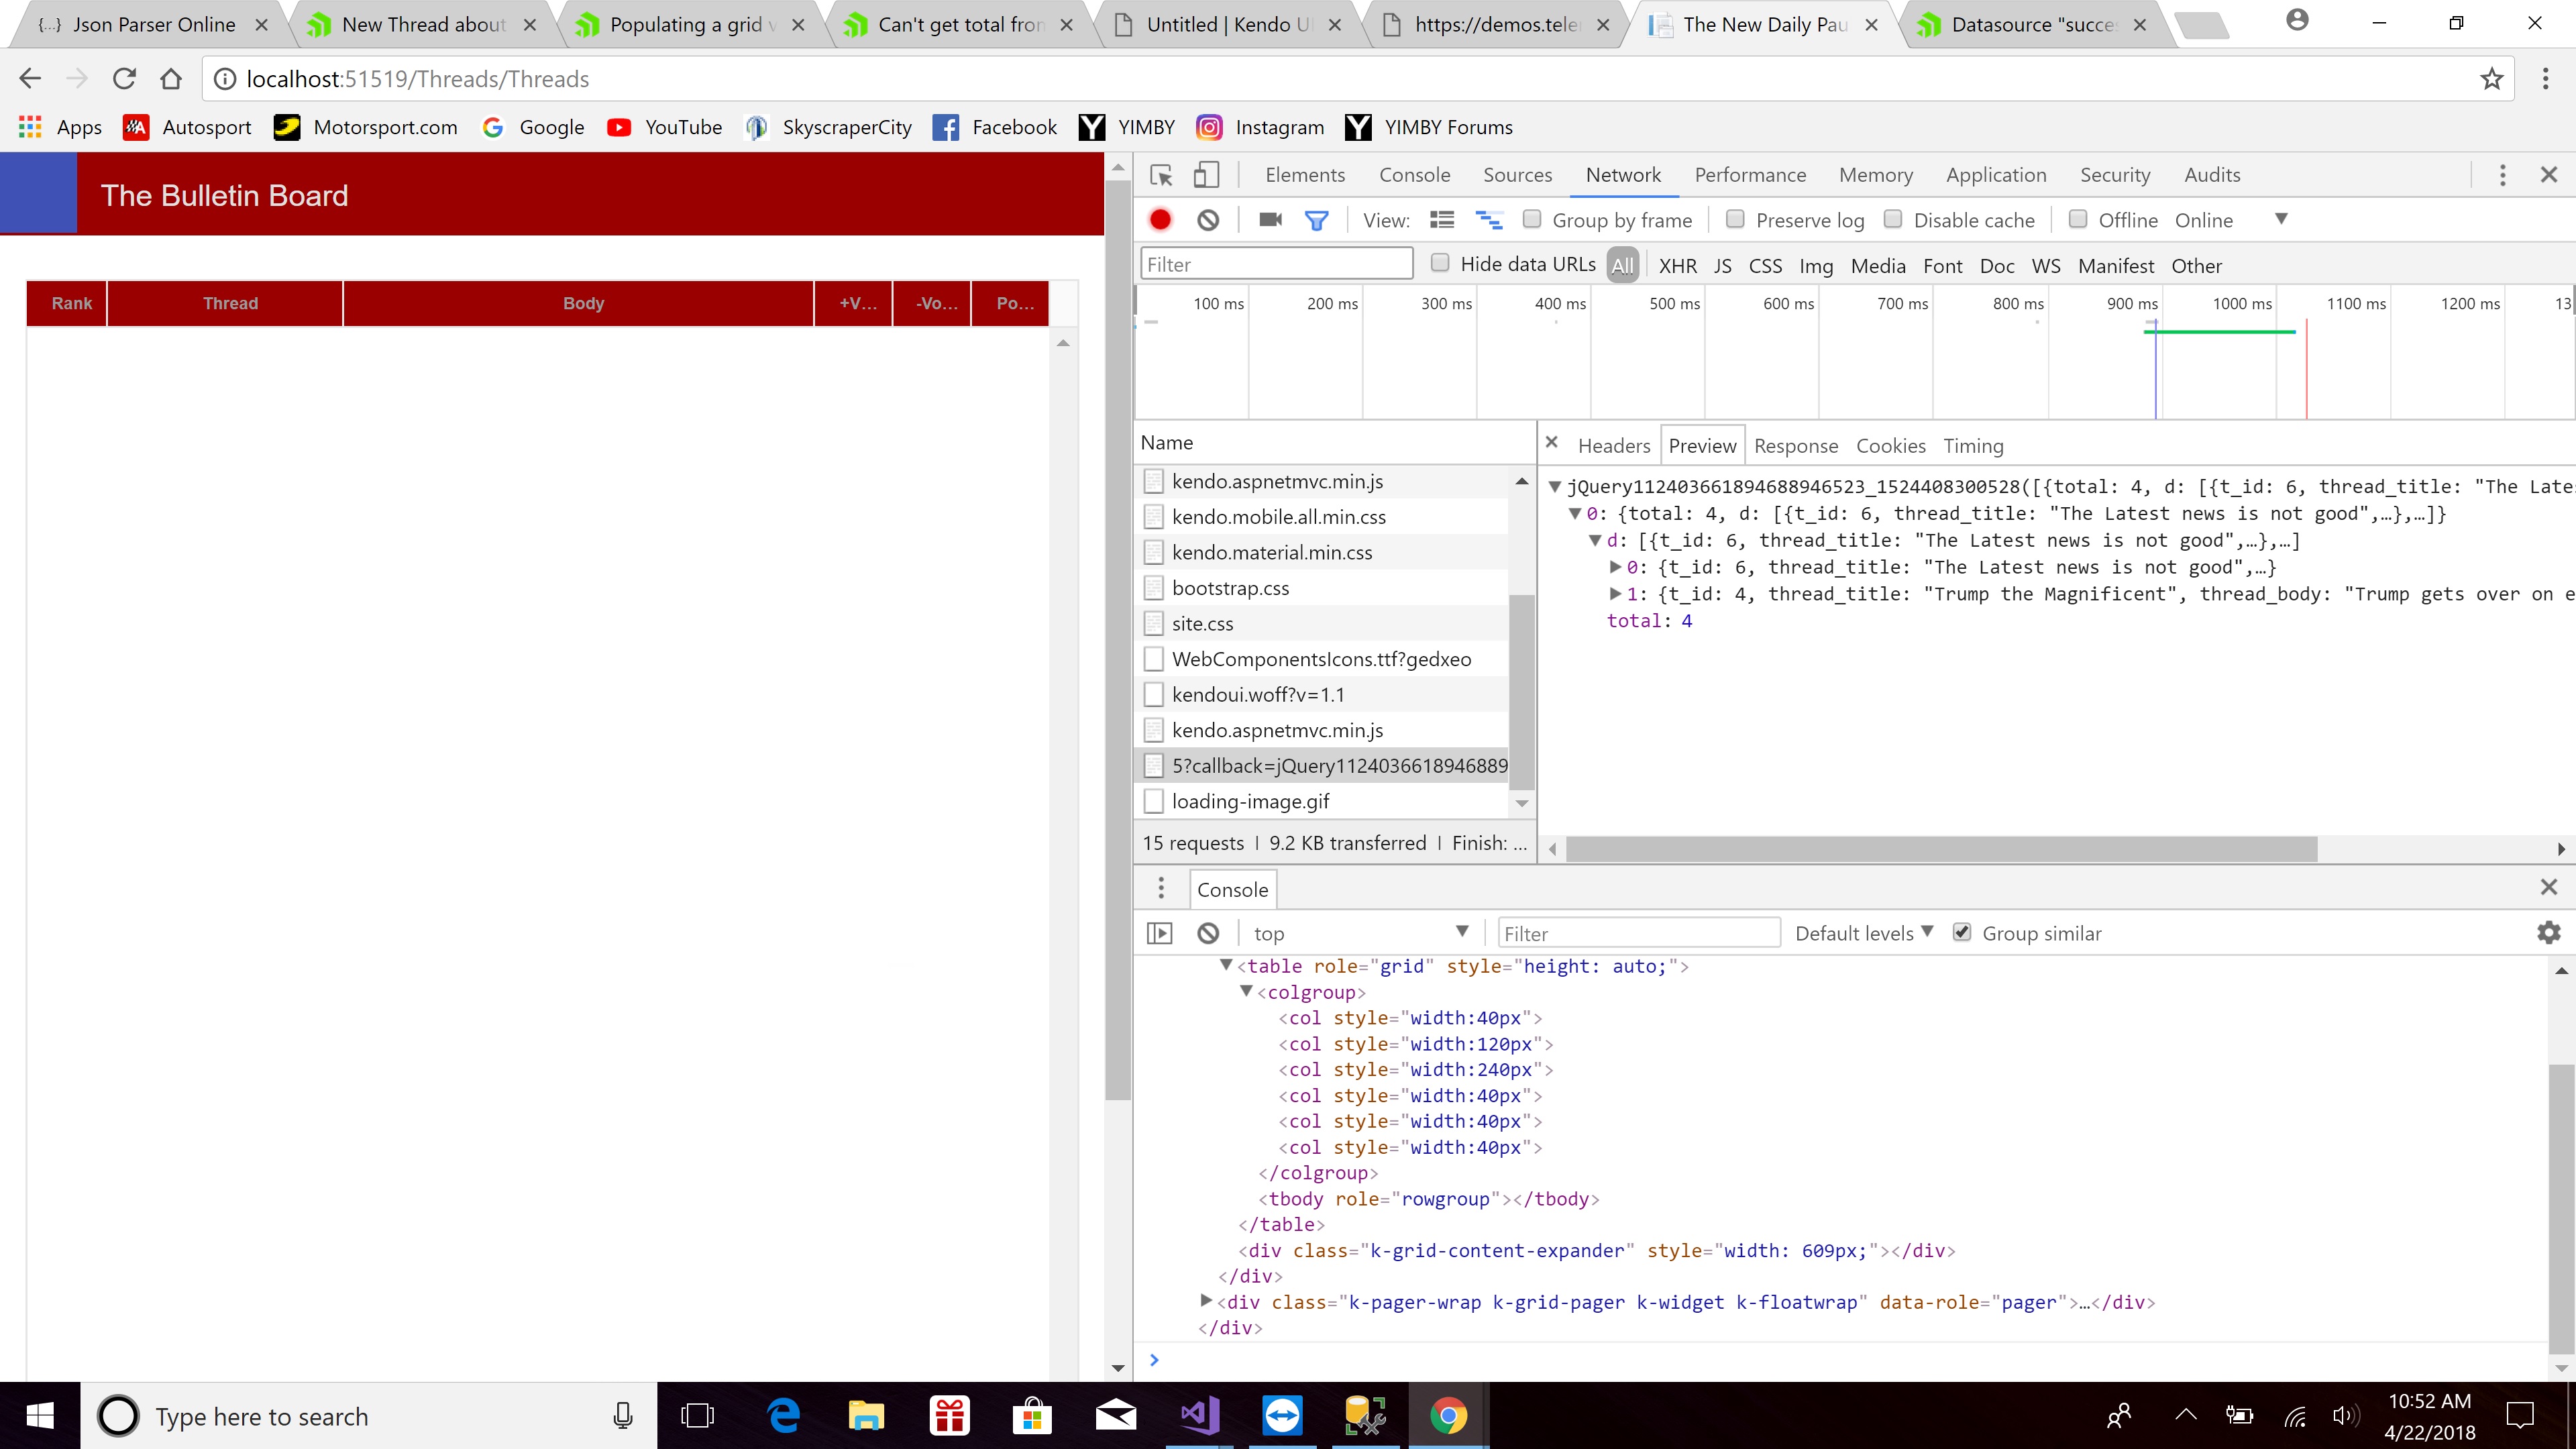Clear console with the block icon
The width and height of the screenshot is (2576, 1449).
pos(1208,933)
